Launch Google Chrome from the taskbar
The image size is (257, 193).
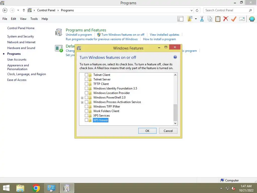[36, 188]
